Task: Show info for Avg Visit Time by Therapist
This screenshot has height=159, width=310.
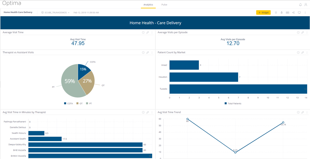Action: coord(143,112)
